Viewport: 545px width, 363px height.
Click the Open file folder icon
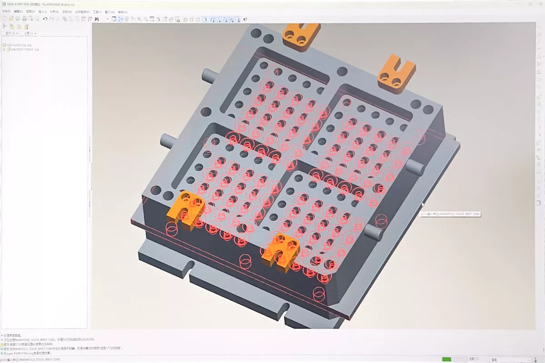click(x=11, y=19)
